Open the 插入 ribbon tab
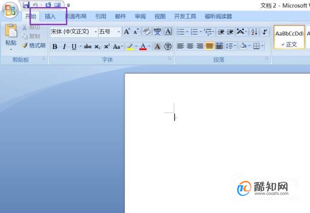 (x=50, y=16)
